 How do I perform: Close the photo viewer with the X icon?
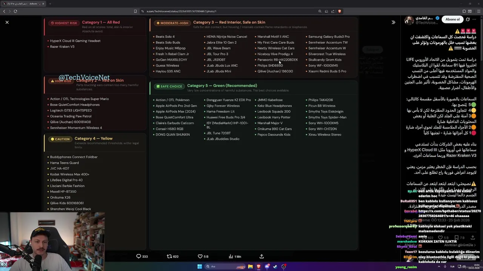point(7,22)
